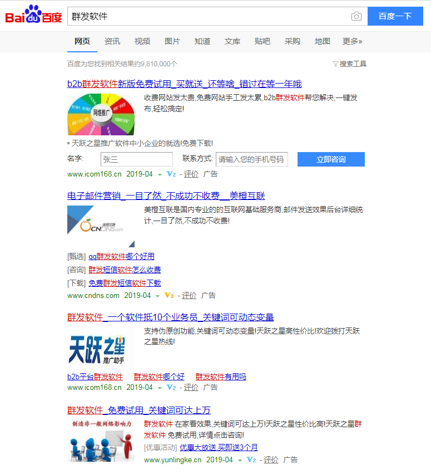
Task: Expand the dropdown arrow after www.yunlingke.cn 2019-04
Action: click(240, 461)
